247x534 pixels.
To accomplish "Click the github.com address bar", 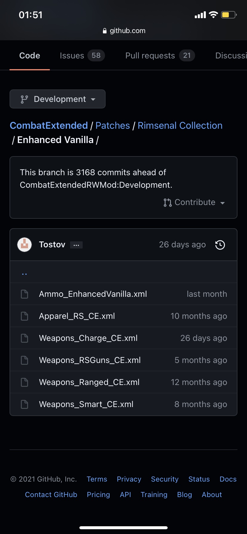I will [x=123, y=31].
